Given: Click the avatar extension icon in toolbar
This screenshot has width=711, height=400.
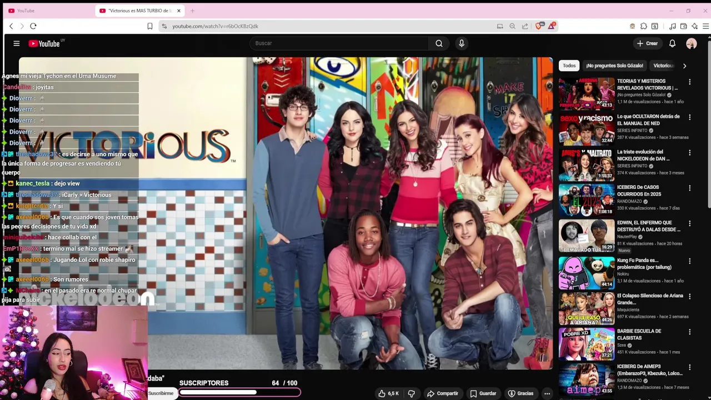Looking at the screenshot, I should pyautogui.click(x=632, y=26).
